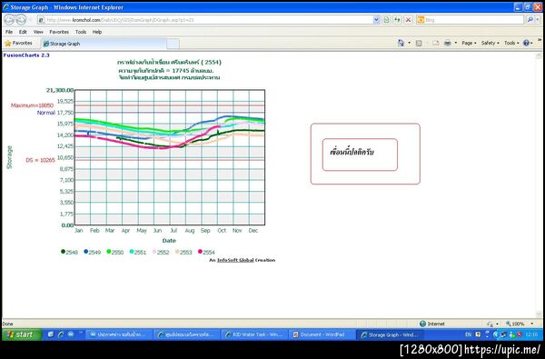Click the page icon beside the URL
Viewport: 545px width, 359px height.
click(x=42, y=20)
